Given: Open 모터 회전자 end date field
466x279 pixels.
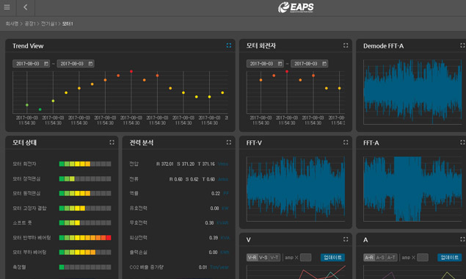Looking at the screenshot, I should tap(310, 64).
